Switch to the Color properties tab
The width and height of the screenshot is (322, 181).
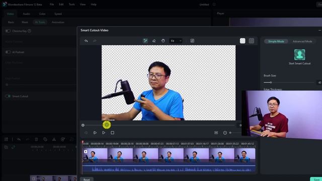42,14
